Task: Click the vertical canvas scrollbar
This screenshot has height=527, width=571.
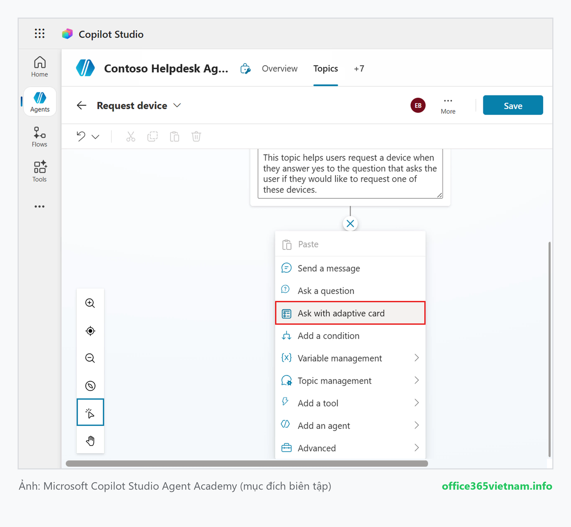Action: (x=549, y=349)
